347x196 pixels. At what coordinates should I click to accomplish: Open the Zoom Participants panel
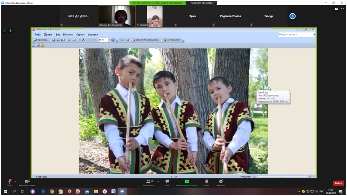(149, 183)
